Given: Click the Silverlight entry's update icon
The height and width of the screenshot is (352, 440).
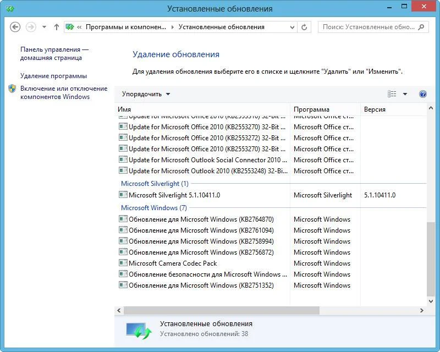Looking at the screenshot, I should pyautogui.click(x=123, y=195).
